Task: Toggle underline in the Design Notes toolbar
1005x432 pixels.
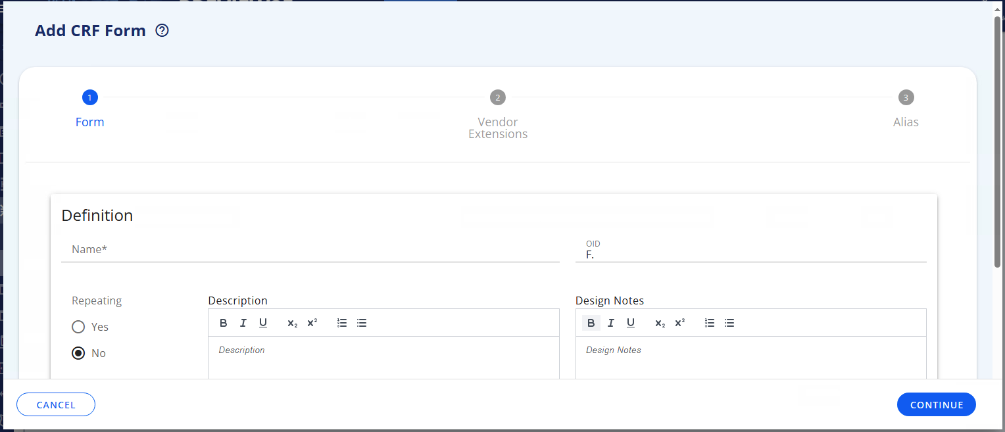Action: point(630,322)
